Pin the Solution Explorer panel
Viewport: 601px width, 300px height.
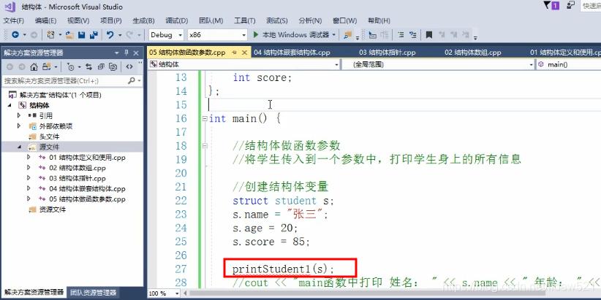click(126, 53)
